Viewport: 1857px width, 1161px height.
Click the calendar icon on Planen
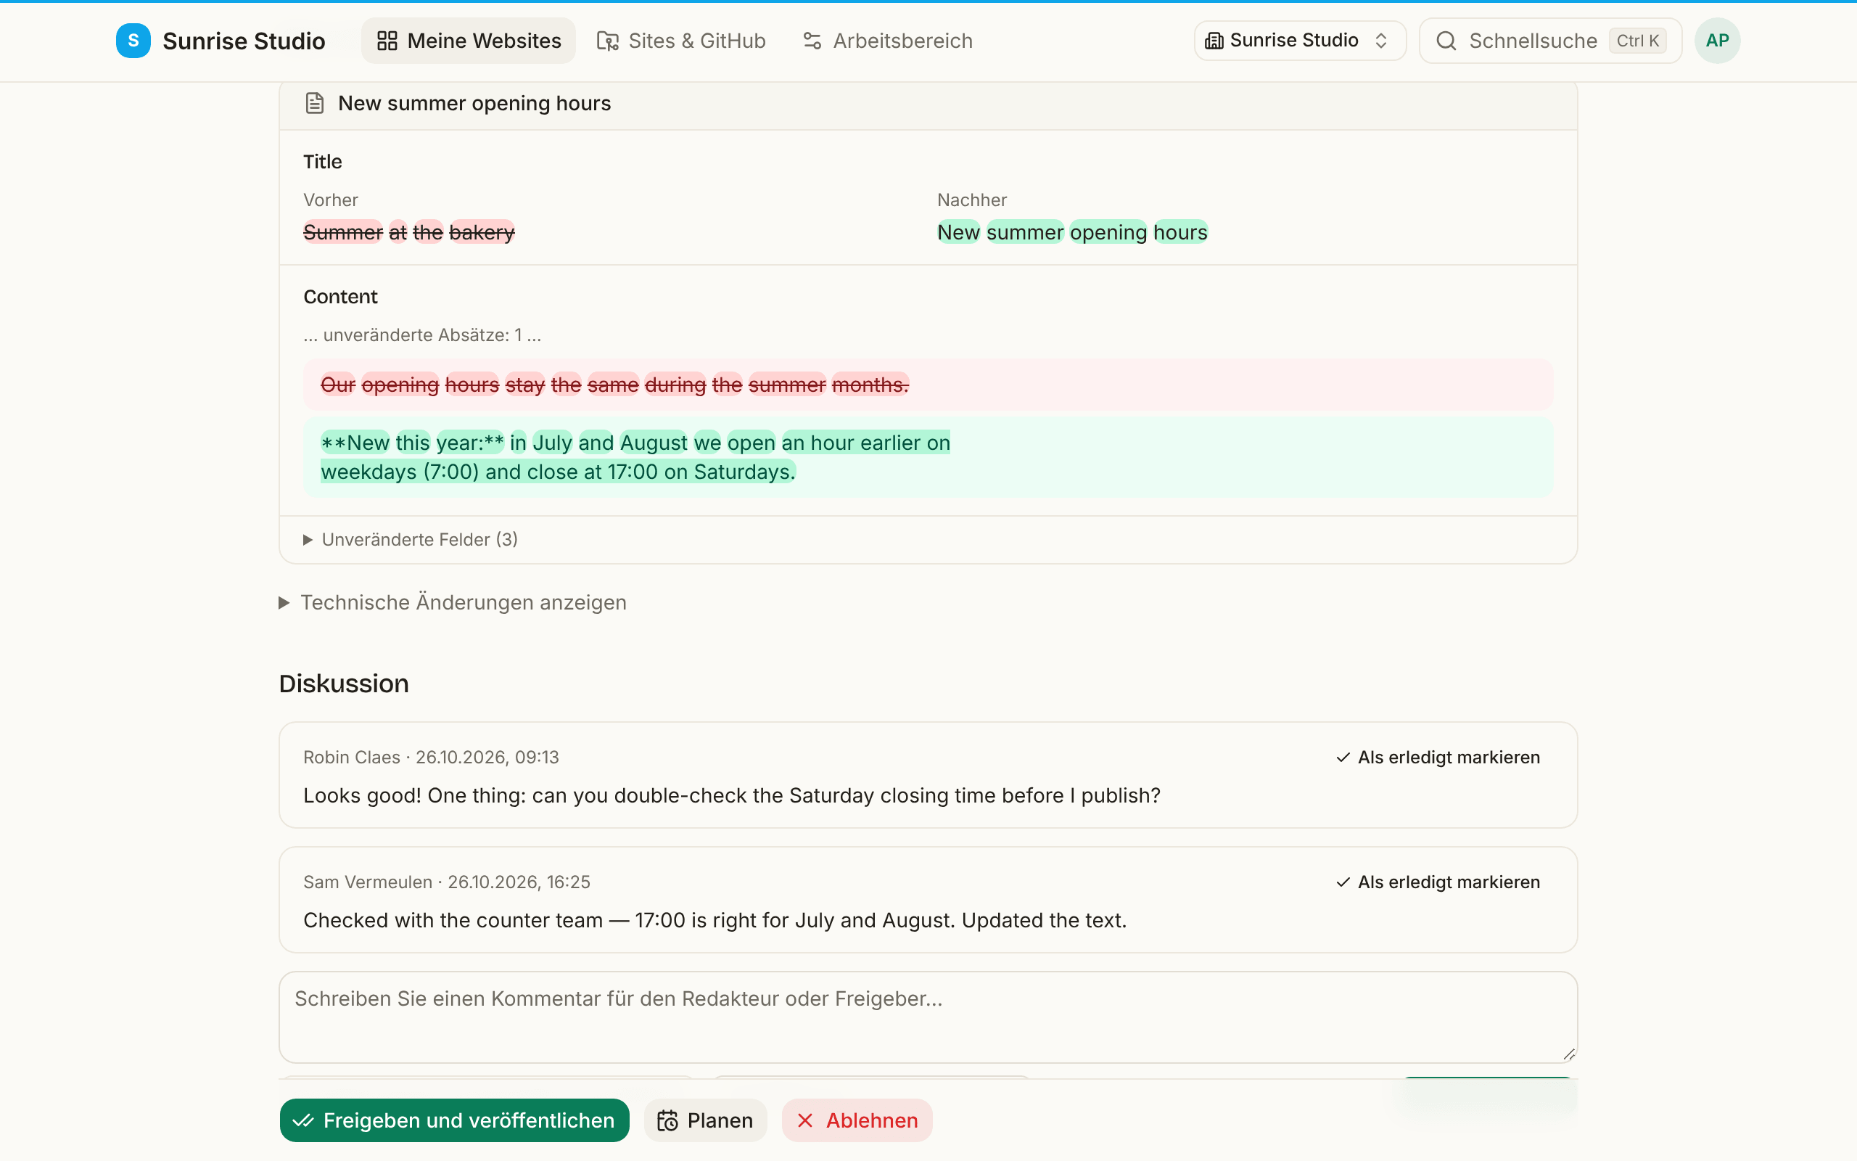tap(667, 1121)
